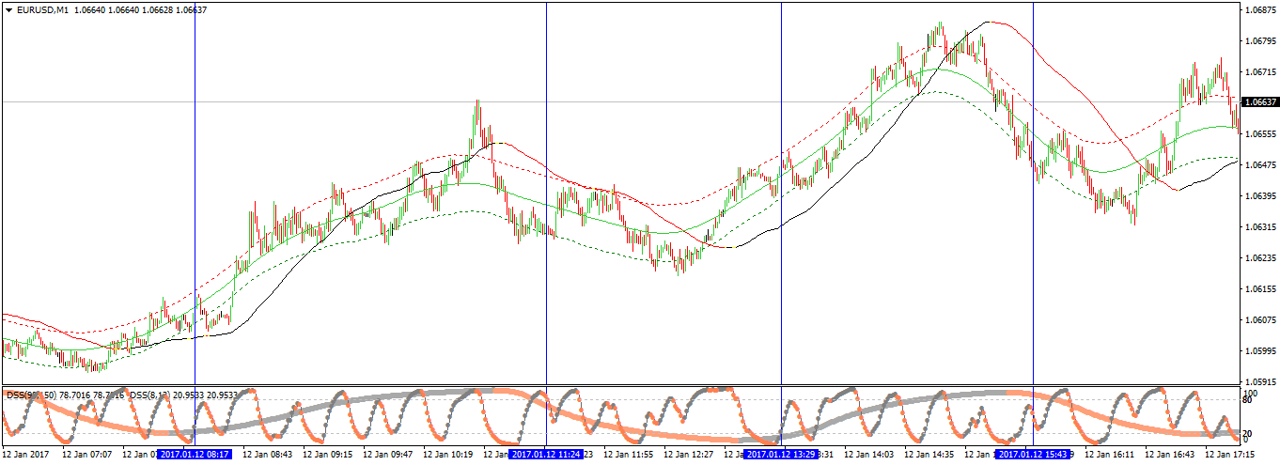Click price level 1.06475 on axis
1280x465 pixels.
click(1258, 165)
